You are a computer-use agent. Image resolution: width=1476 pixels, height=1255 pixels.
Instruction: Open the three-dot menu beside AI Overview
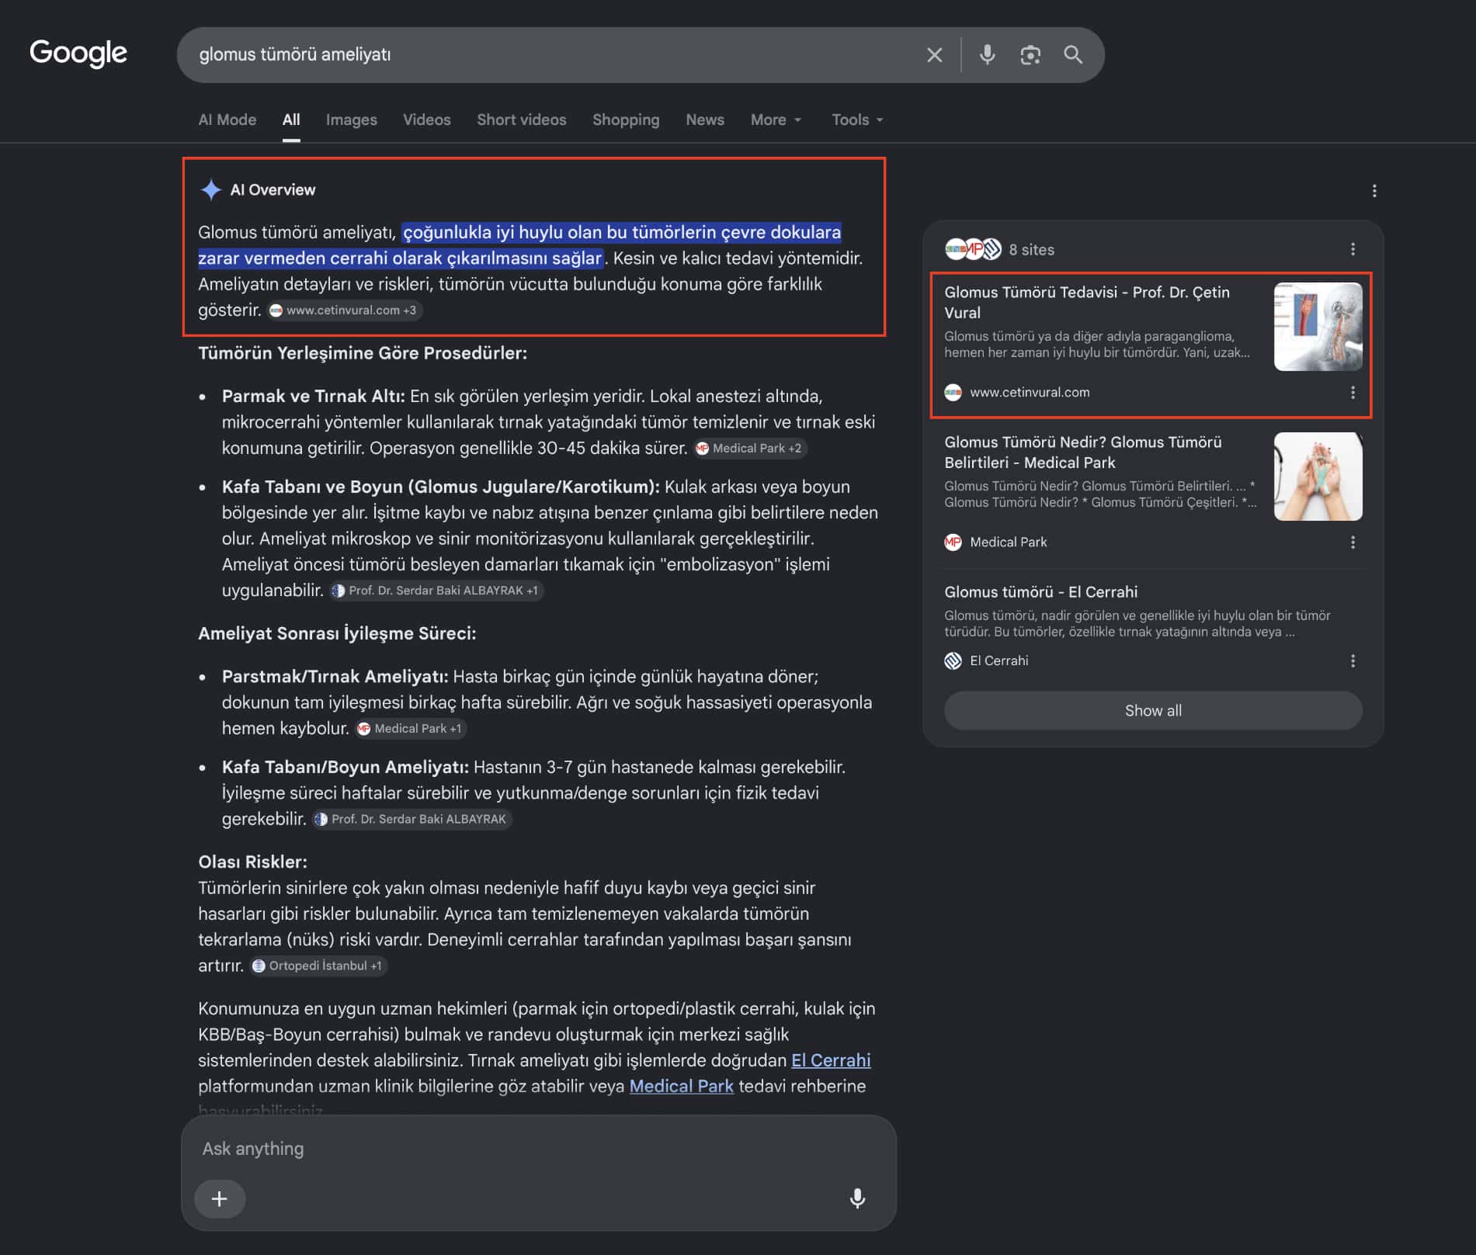coord(1374,191)
